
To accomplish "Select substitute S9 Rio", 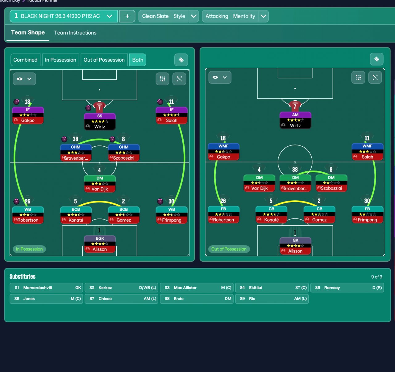I will (x=272, y=299).
